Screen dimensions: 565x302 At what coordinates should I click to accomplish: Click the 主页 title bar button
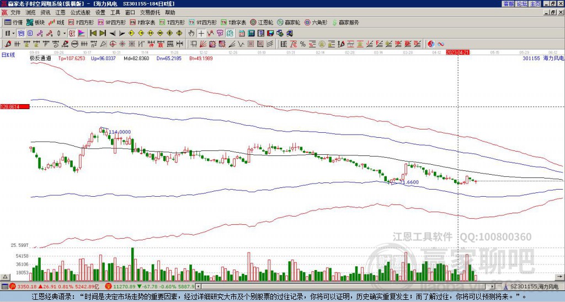[x=535, y=4]
